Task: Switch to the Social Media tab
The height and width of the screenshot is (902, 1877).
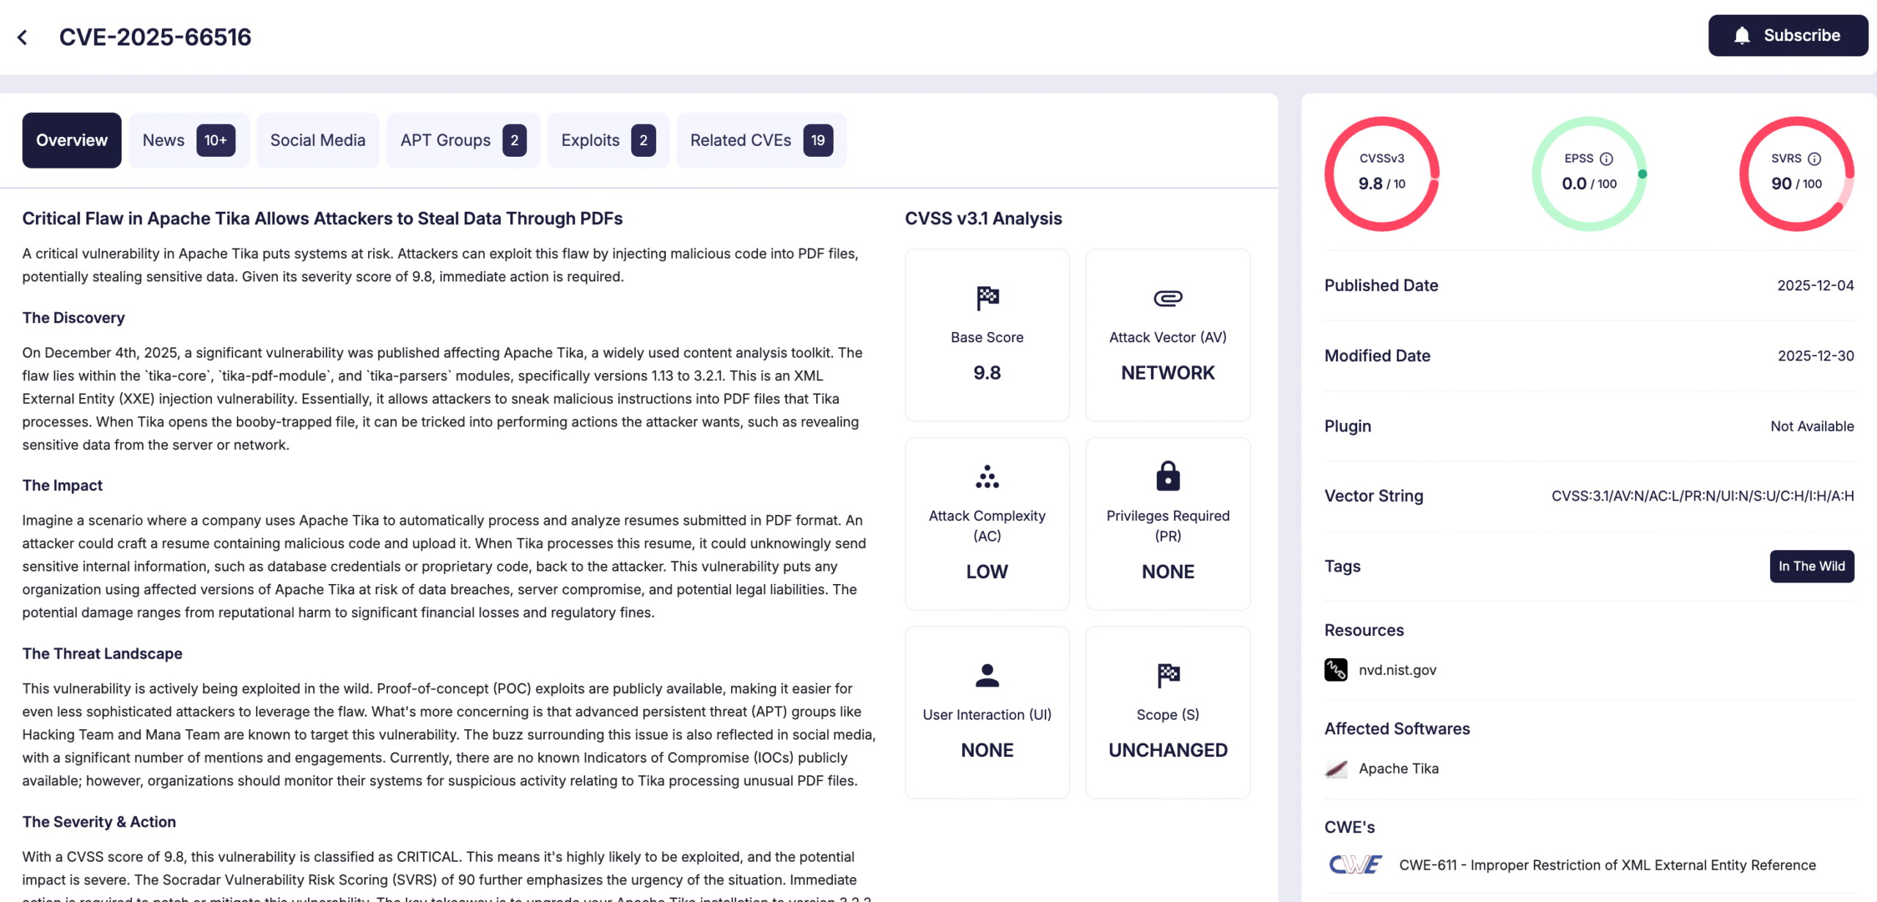Action: [x=317, y=140]
